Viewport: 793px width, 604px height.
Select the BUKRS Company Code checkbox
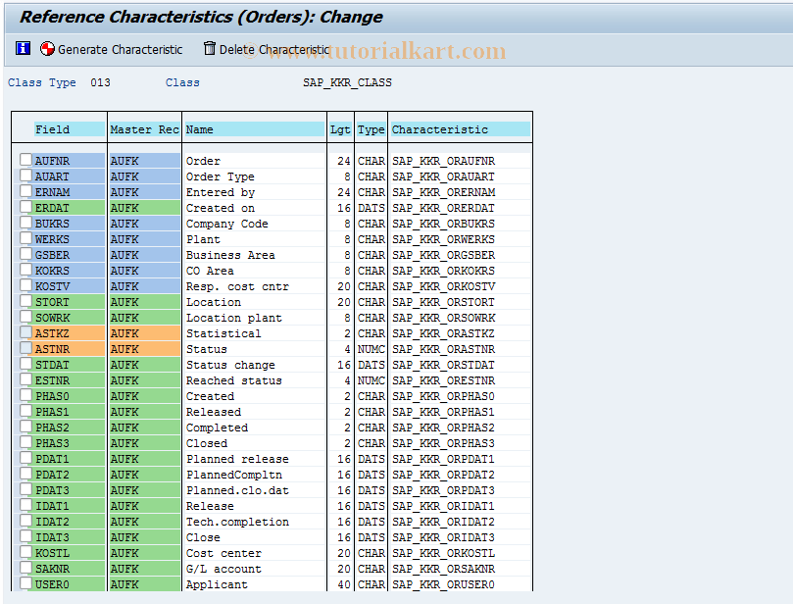[x=25, y=224]
